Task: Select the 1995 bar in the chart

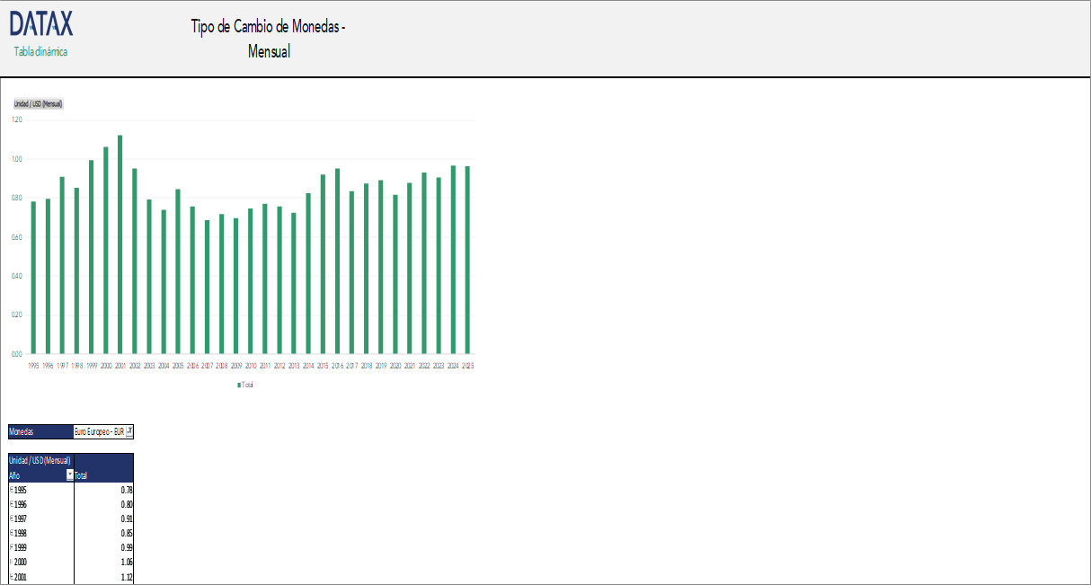Action: point(33,278)
